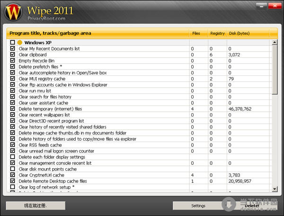Uncheck the Clear clipboard checkbox
Image resolution: width=284 pixels, height=216 pixels.
click(x=12, y=54)
